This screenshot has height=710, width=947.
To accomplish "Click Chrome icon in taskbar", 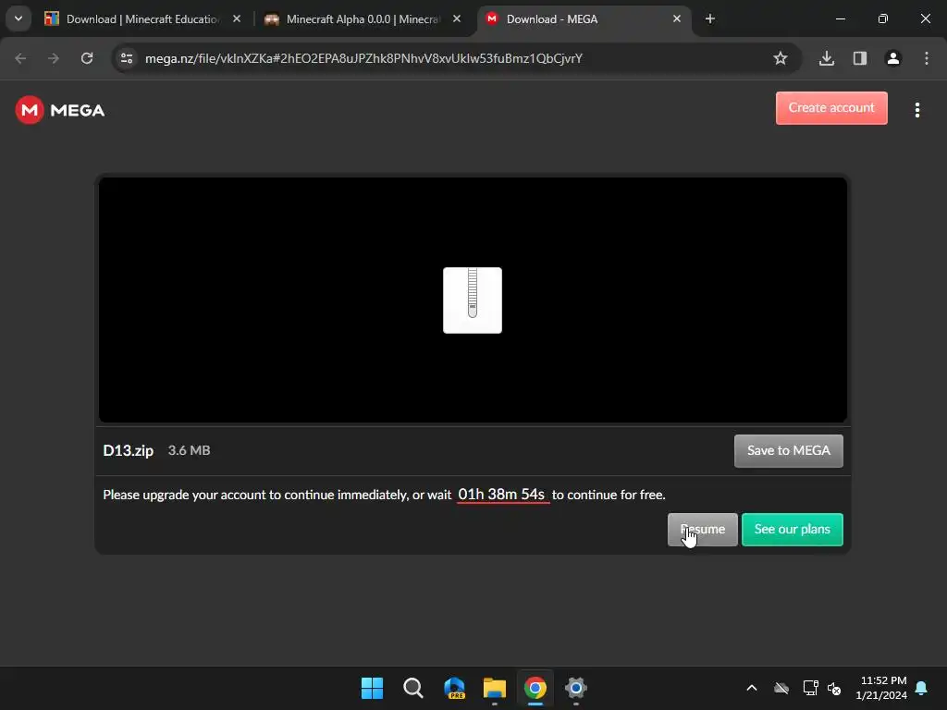I will pos(535,688).
